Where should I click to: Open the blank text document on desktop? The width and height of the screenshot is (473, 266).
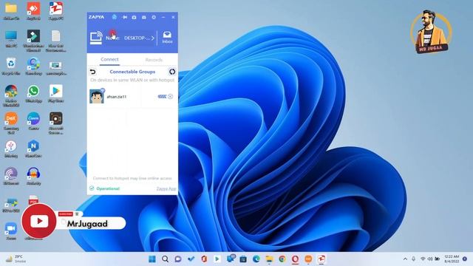tap(56, 41)
